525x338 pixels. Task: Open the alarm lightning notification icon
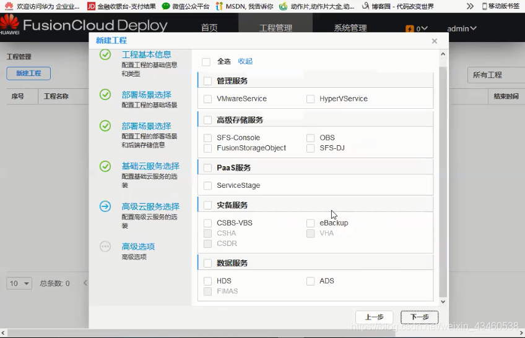click(409, 29)
